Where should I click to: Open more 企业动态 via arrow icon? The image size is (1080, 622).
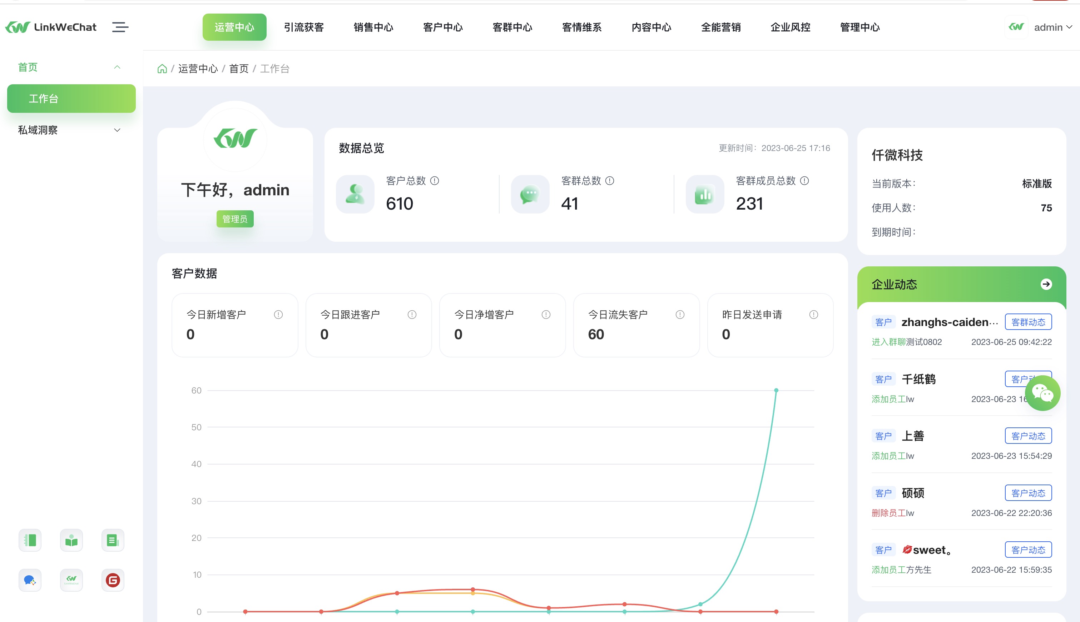point(1046,284)
